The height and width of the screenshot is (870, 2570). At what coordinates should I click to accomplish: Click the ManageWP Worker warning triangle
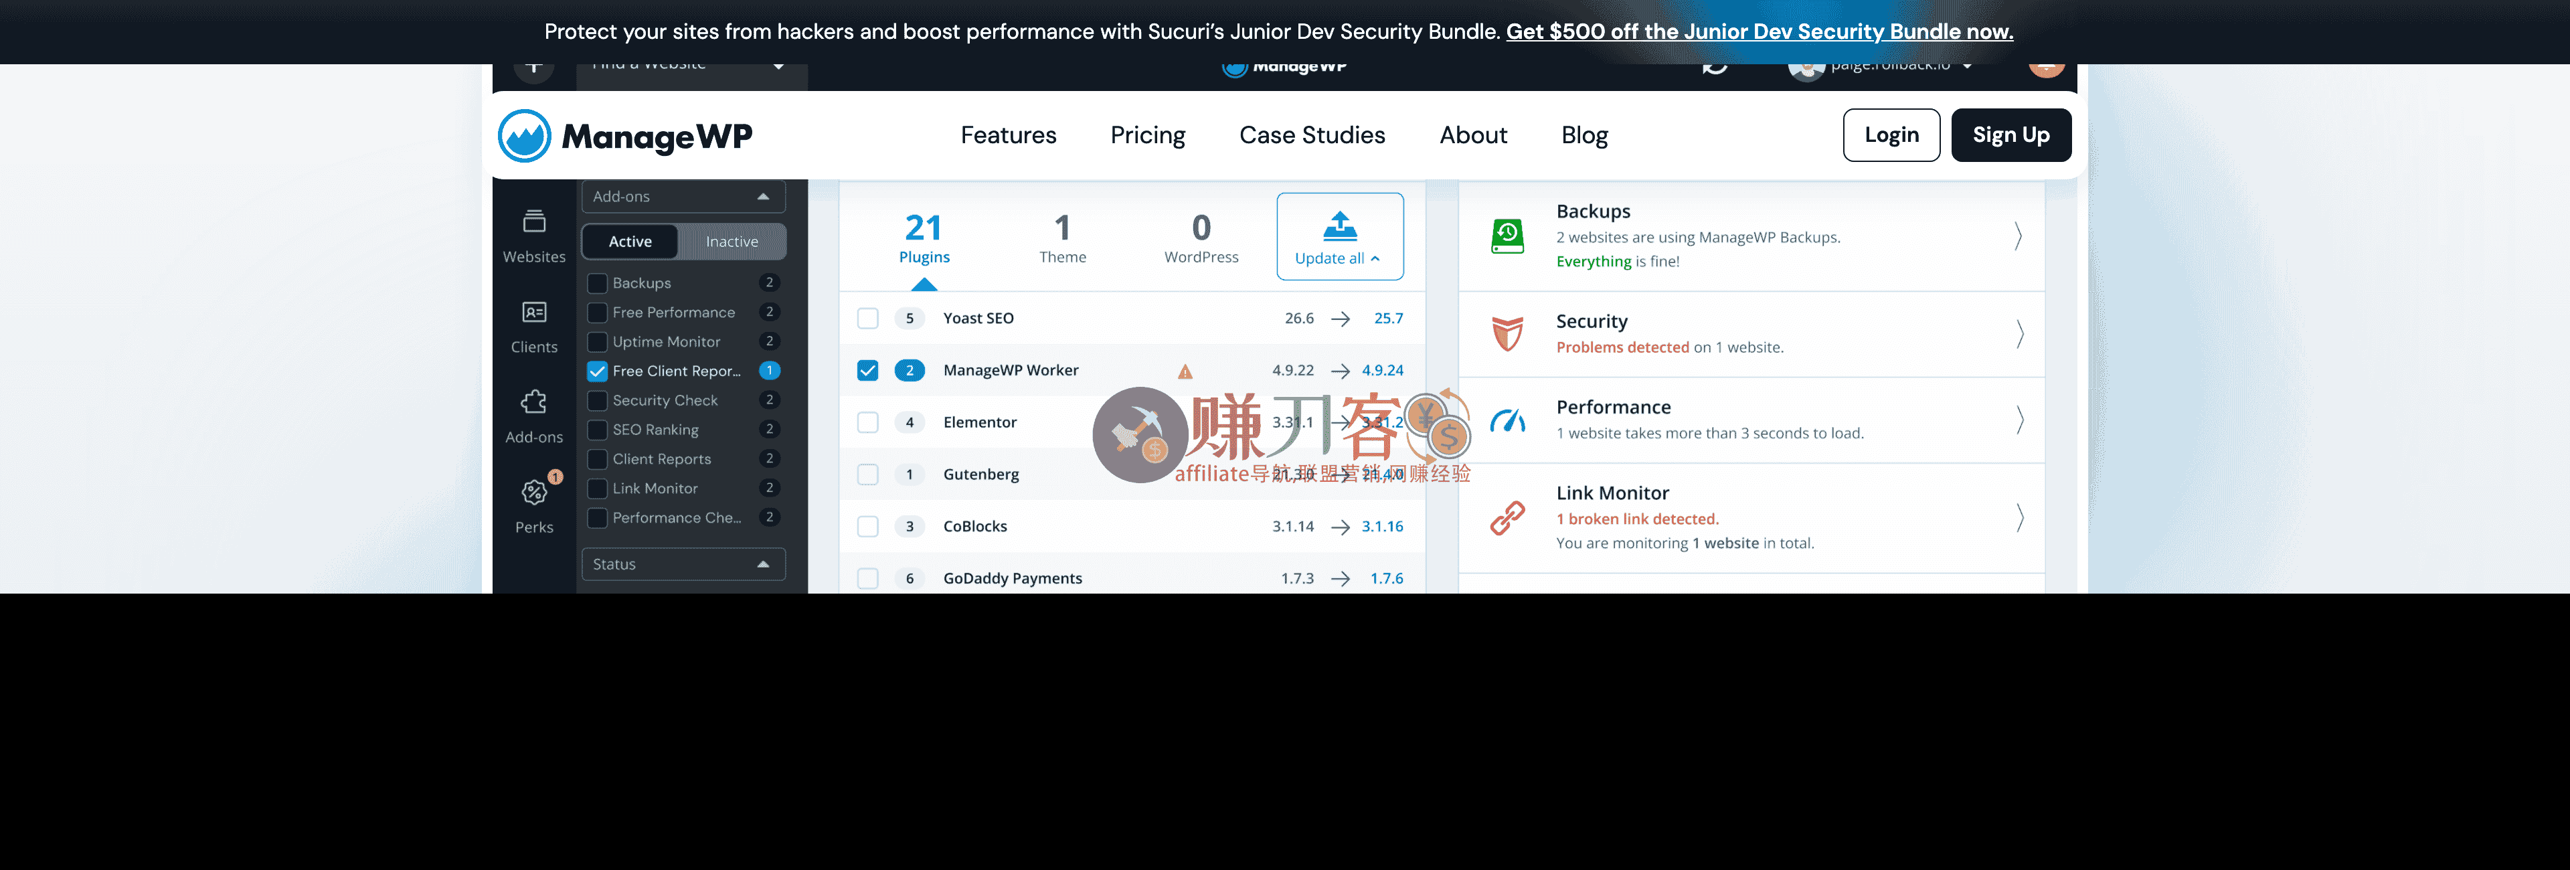click(x=1184, y=372)
